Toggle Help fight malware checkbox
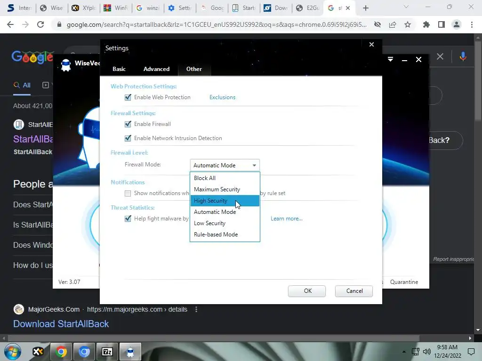Screen dimensions: 482x361 [128, 219]
